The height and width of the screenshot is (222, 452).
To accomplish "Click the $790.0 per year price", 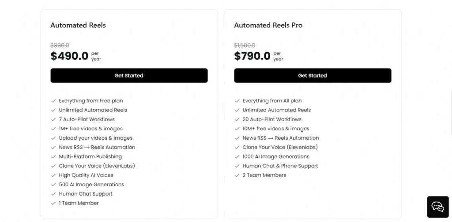I will (x=252, y=56).
